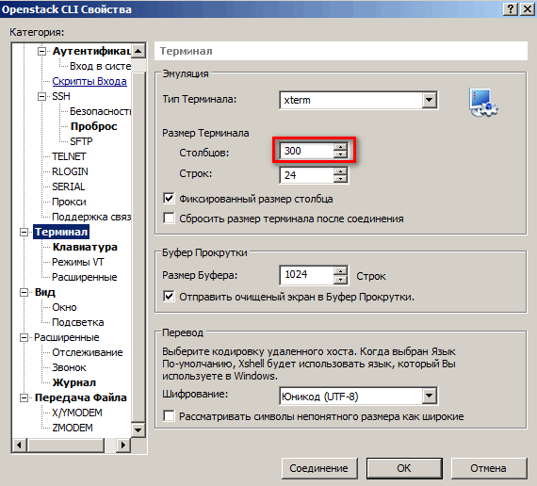Select the Передача Файла category

pos(81,397)
